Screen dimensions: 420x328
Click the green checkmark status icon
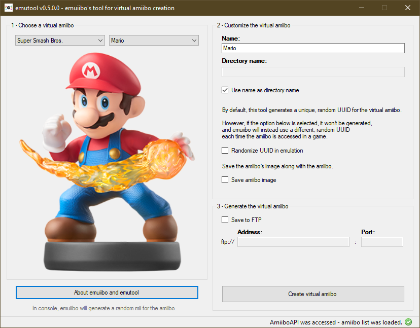[x=408, y=322]
